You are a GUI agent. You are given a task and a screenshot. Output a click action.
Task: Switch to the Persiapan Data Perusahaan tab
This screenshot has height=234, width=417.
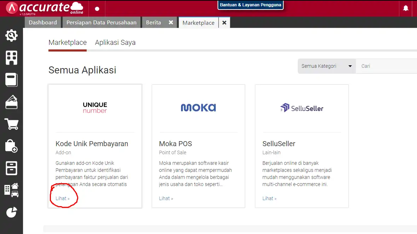pyautogui.click(x=101, y=23)
